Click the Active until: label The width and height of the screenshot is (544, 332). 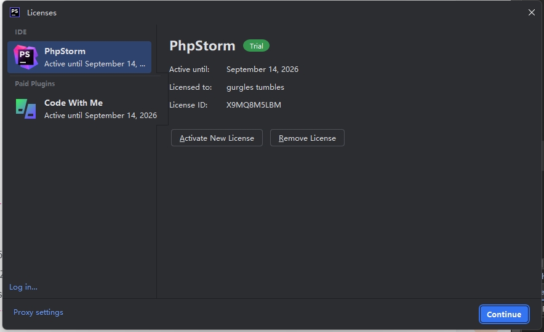pyautogui.click(x=189, y=69)
